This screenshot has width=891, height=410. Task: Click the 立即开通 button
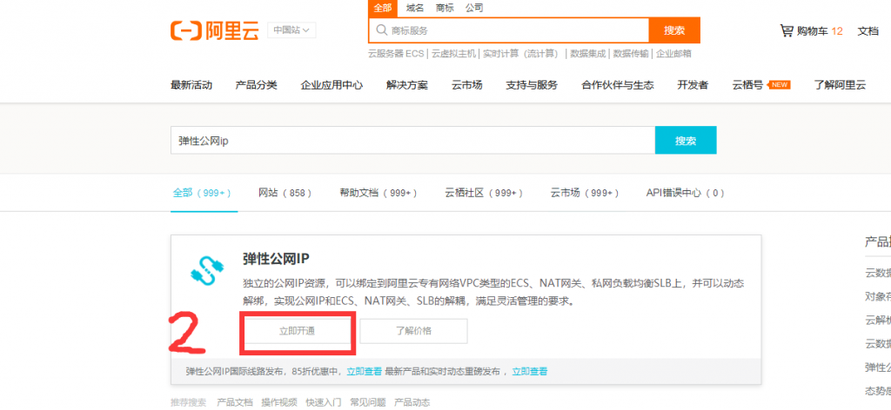pos(298,331)
